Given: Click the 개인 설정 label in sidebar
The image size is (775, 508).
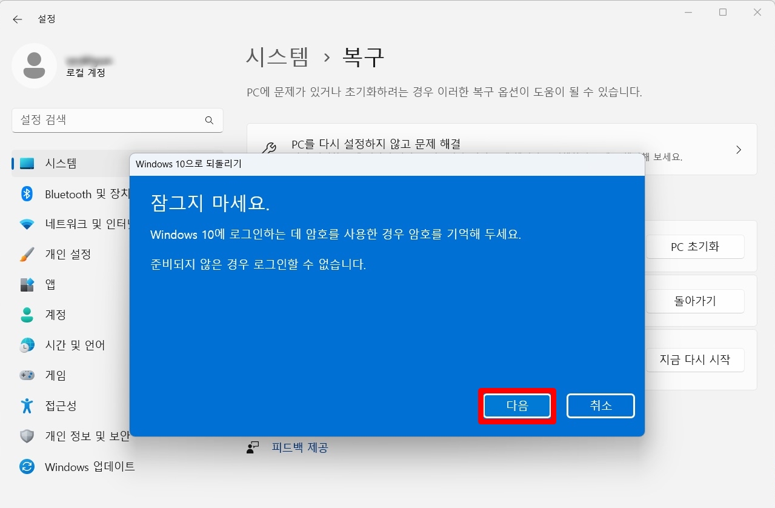Looking at the screenshot, I should click(x=68, y=254).
